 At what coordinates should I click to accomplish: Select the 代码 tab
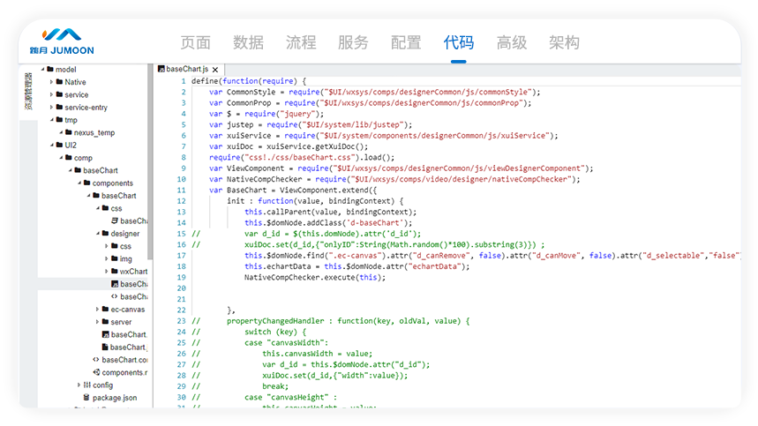tap(458, 42)
